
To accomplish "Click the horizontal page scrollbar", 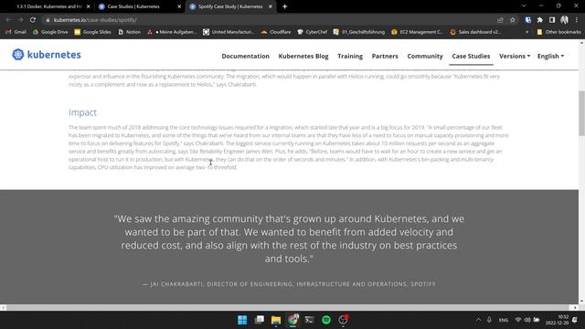I will click(x=289, y=307).
